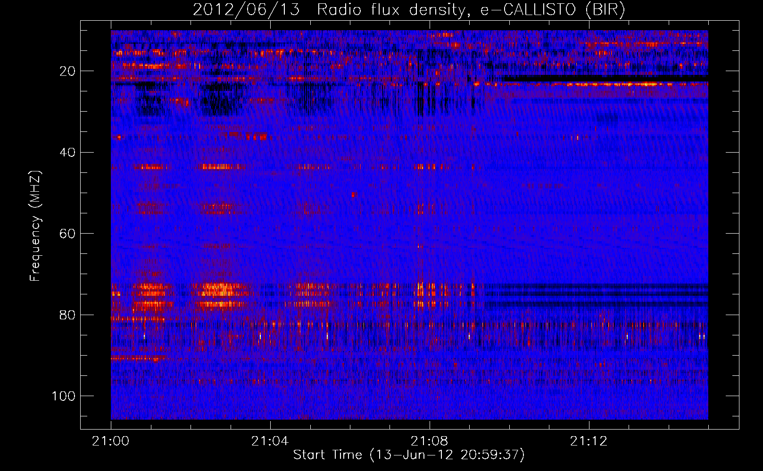763x471 pixels.
Task: Click the 'Start Time (13-Jun-12 20:59:37)' label
Action: point(409,455)
